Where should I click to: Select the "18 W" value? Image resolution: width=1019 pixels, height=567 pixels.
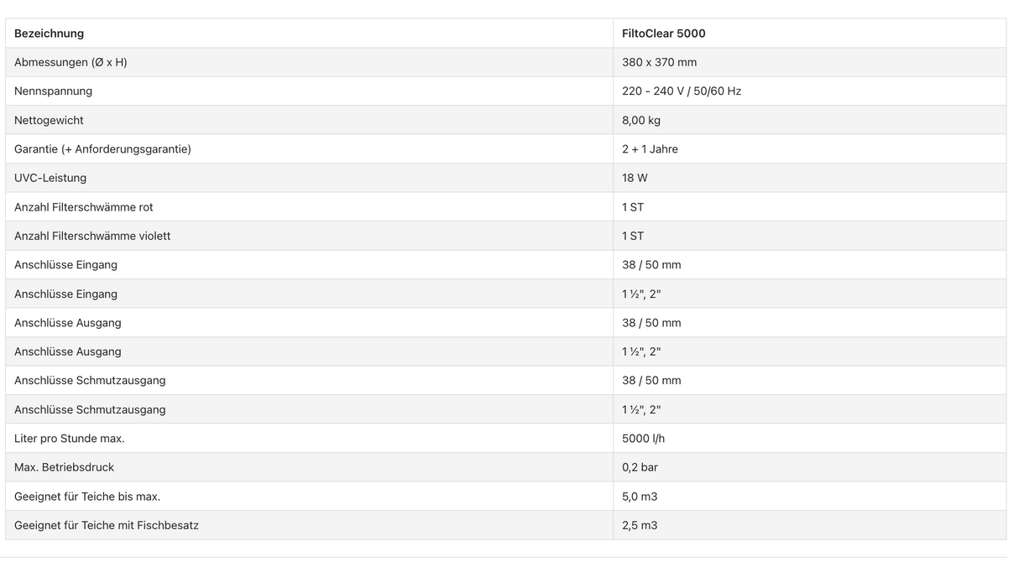coord(635,178)
